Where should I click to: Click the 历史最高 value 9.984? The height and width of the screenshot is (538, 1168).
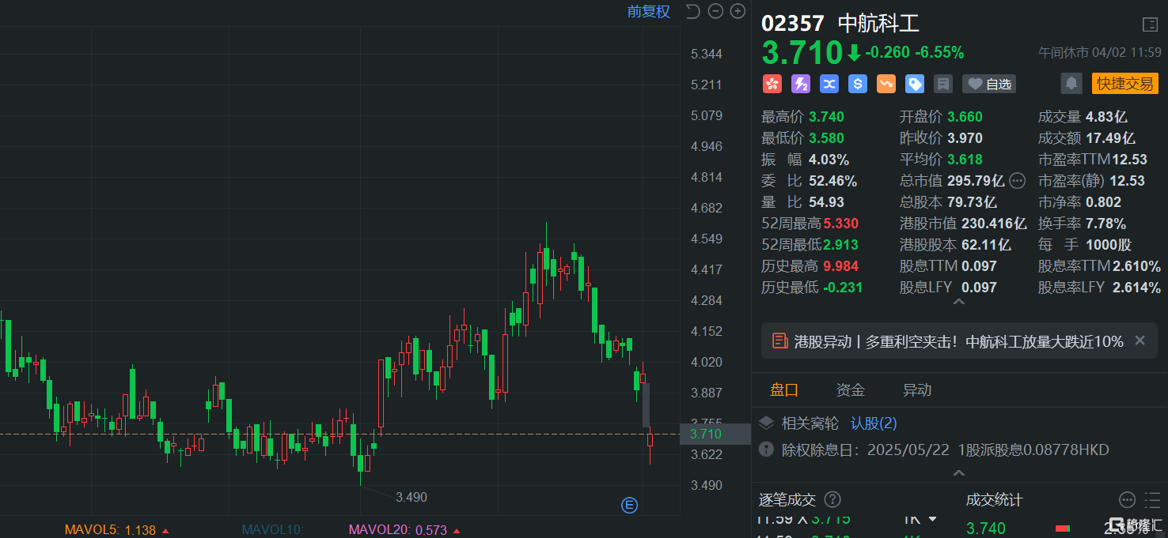pyautogui.click(x=840, y=266)
